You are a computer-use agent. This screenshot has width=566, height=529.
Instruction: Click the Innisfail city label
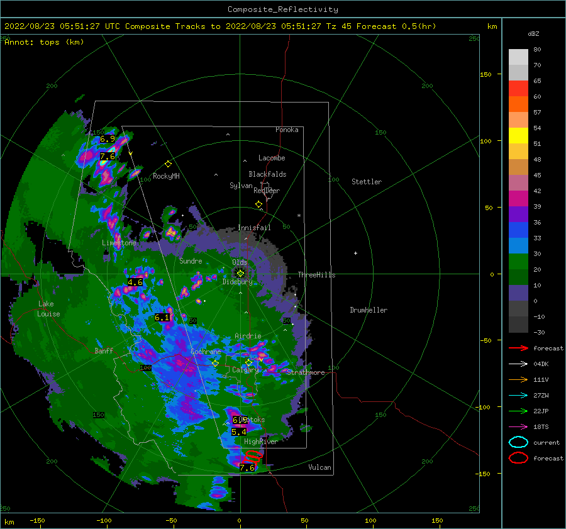tap(254, 228)
